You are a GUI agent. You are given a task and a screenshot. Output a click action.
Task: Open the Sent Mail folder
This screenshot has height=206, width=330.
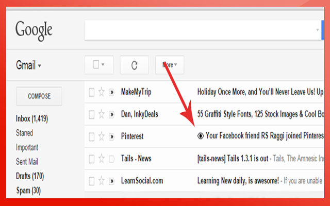coord(27,162)
